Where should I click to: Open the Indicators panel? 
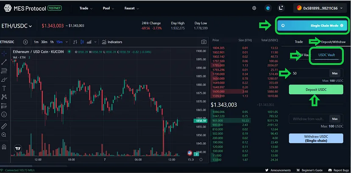tap(112, 42)
